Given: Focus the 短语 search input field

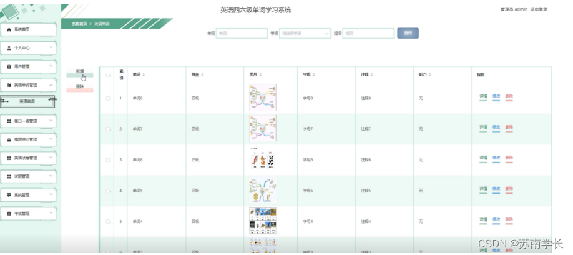Looking at the screenshot, I should coord(368,33).
